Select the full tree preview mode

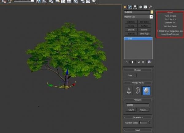[x=146, y=91]
